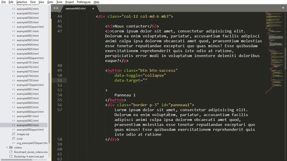Image resolution: width=287 pixels, height=161 pixels.
Task: Click the sidebar horizontal scrollbar
Action: [x=17, y=160]
